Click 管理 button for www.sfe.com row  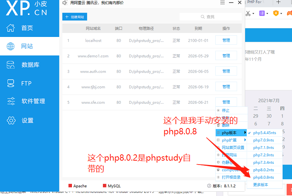226,102
